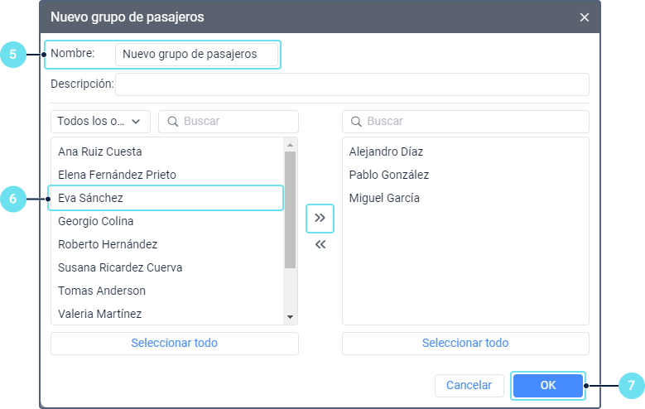Close the Nuevo grupo de pasajeros dialog
Viewport: 645px width, 409px height.
[585, 17]
